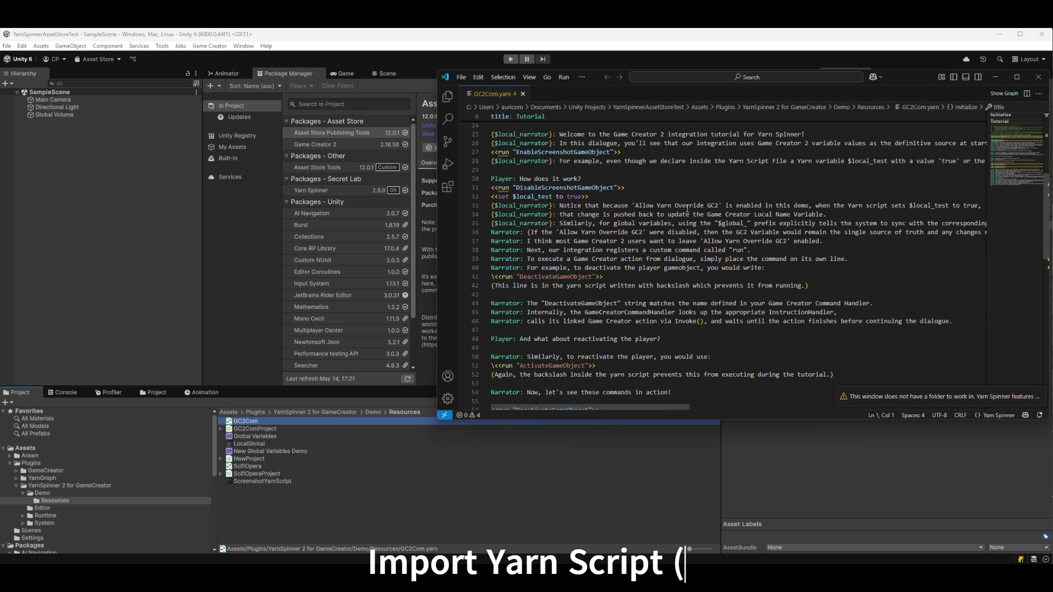Collapse Packages - Unity group

[286, 202]
